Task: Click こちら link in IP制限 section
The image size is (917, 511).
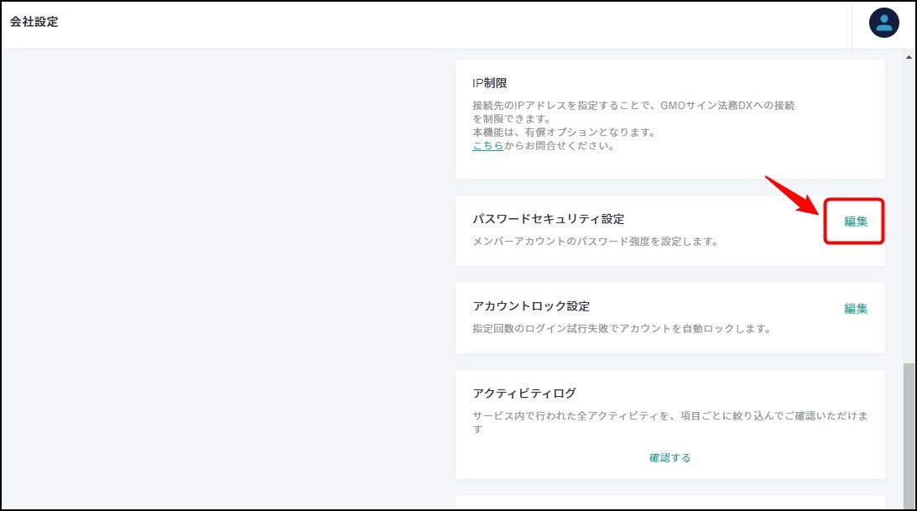Action: 487,145
